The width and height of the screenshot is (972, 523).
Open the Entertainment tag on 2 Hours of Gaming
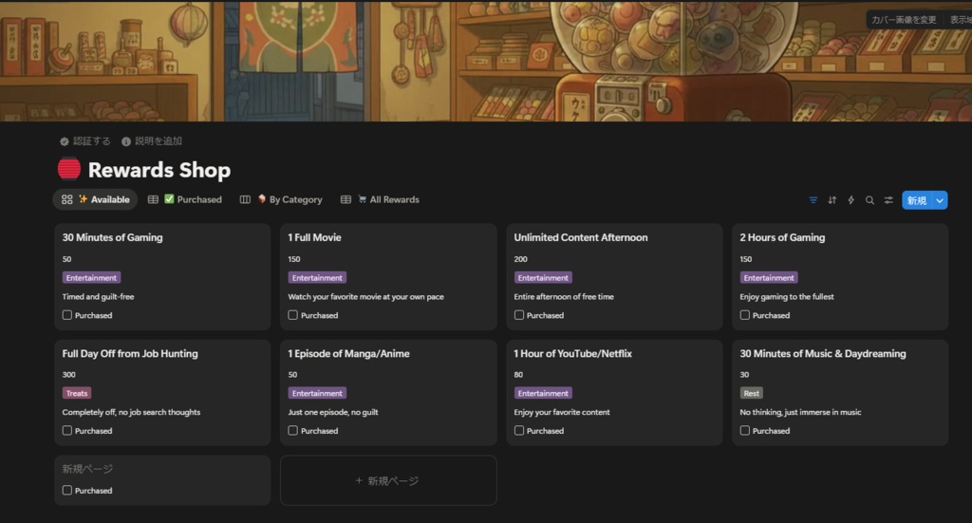pyautogui.click(x=769, y=278)
